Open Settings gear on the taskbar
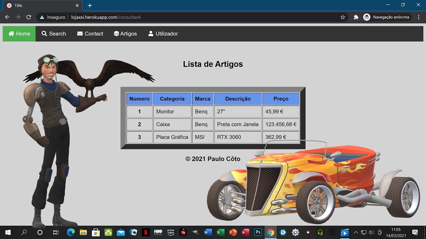The width and height of the screenshot is (426, 239). [296, 232]
